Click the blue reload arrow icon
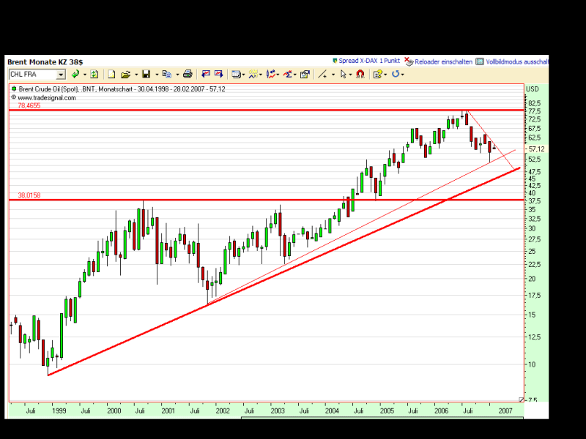This screenshot has height=439, width=586. pos(396,75)
